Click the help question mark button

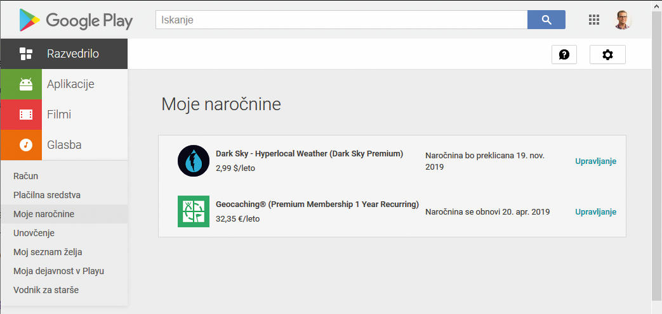[x=564, y=54]
